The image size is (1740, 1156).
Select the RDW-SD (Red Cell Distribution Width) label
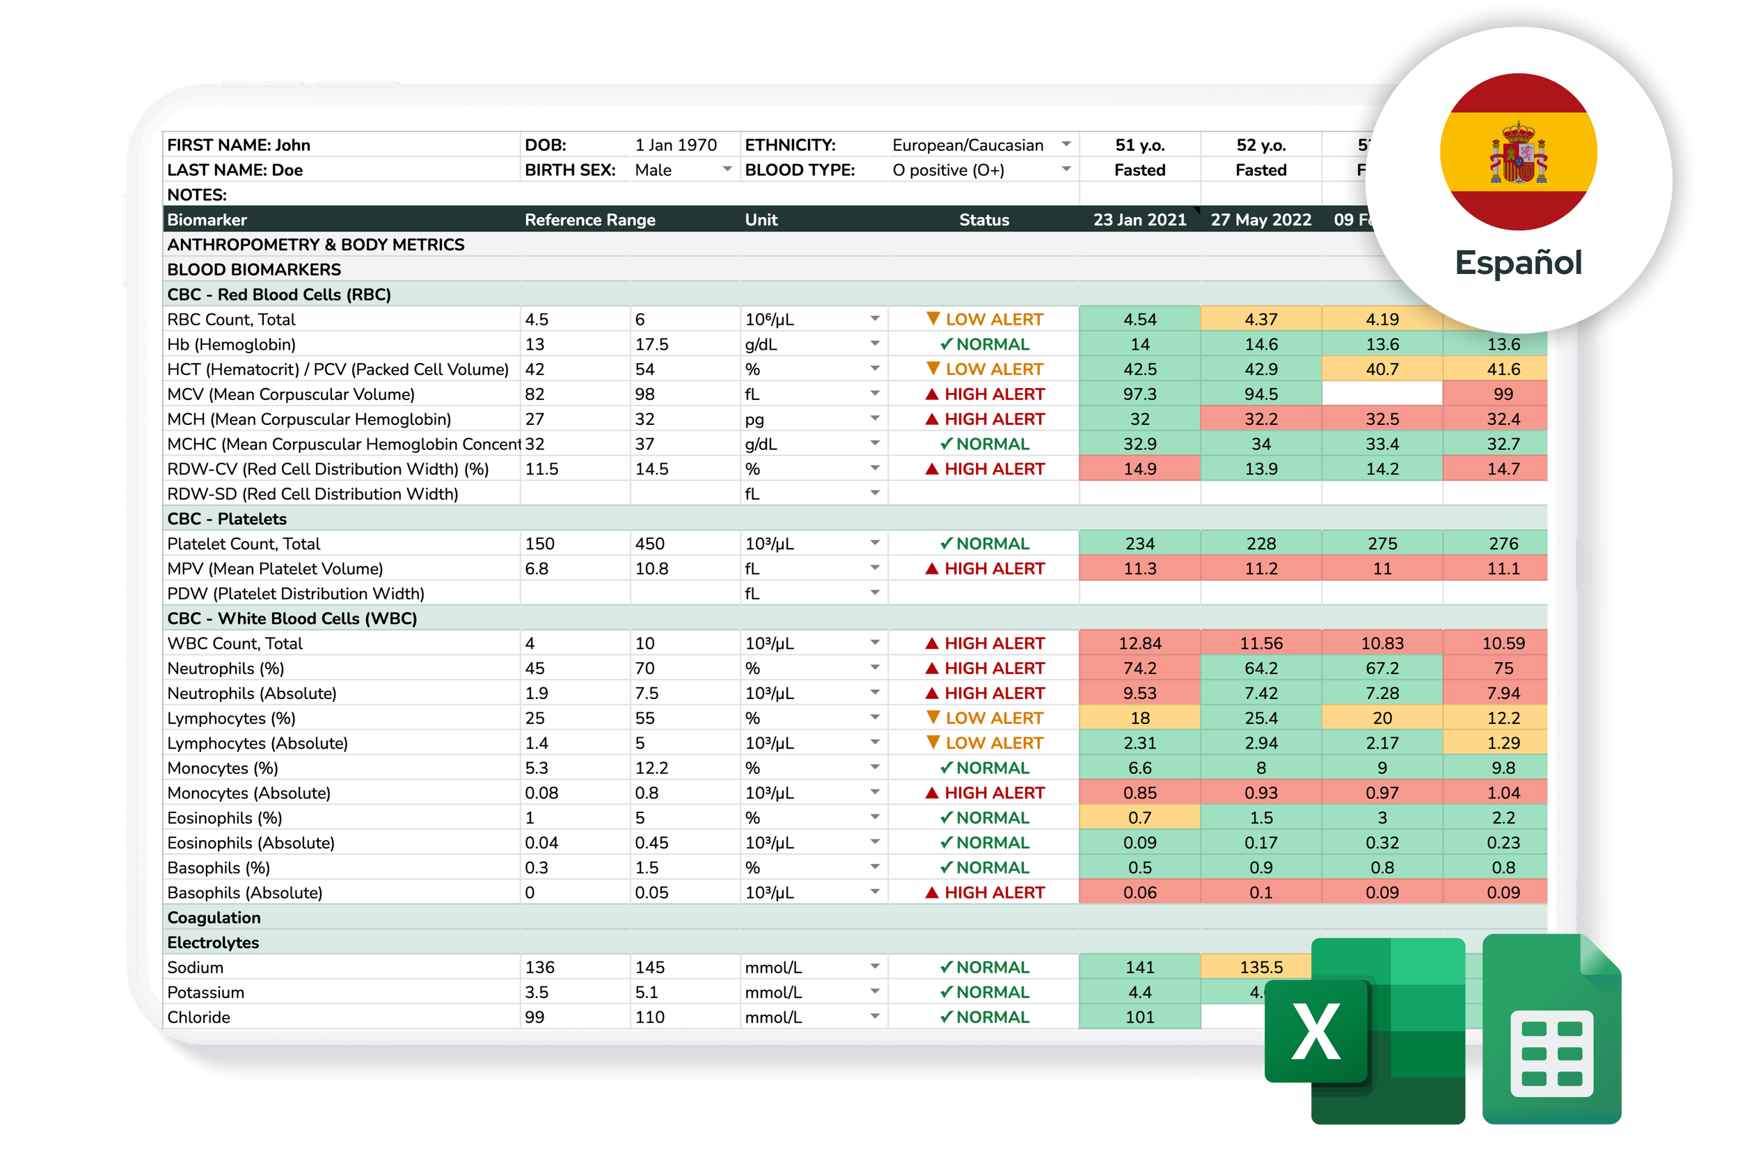312,493
